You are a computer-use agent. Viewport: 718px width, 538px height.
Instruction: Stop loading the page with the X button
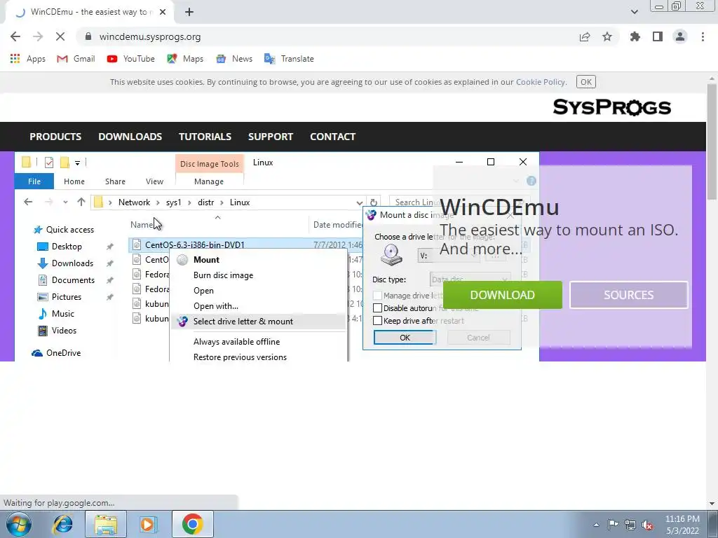click(60, 36)
